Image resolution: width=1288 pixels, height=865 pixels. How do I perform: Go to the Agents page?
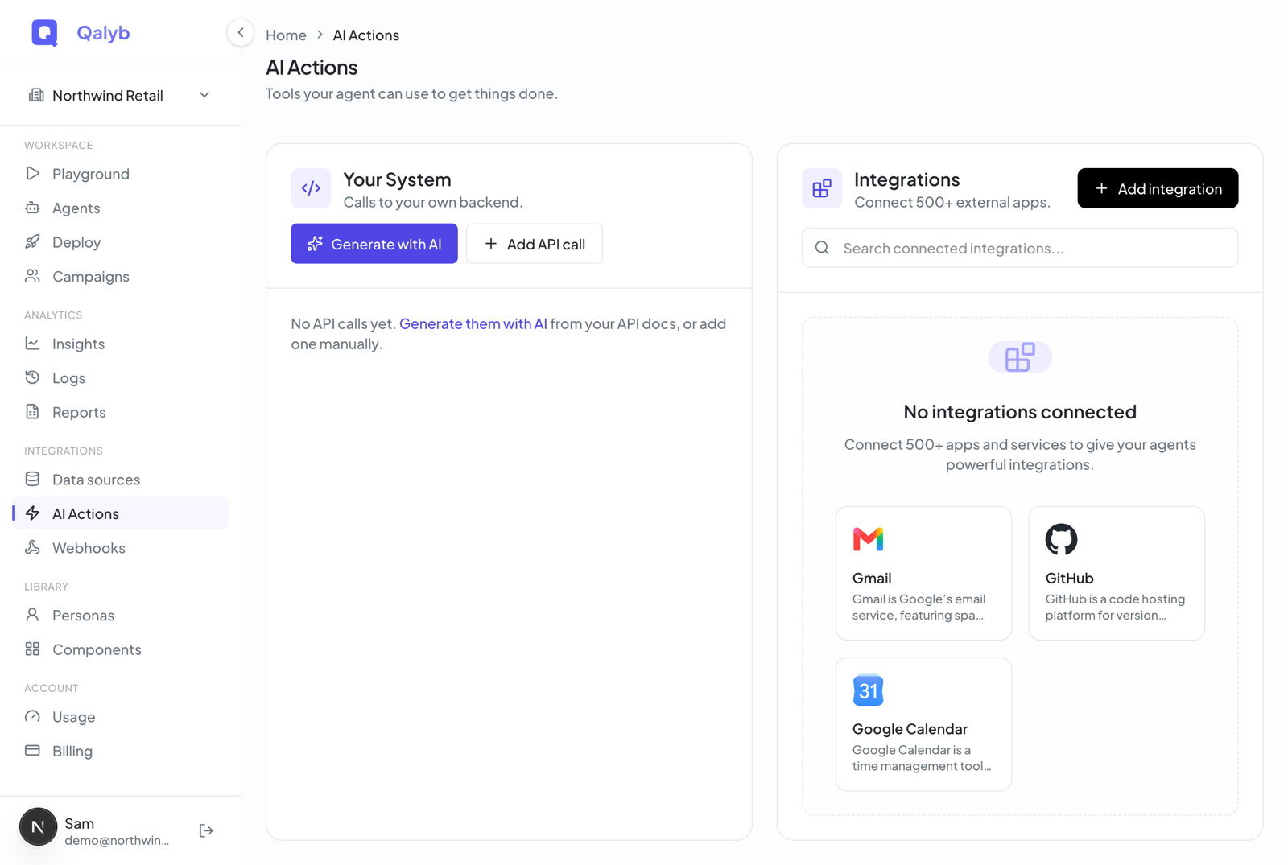point(121,208)
